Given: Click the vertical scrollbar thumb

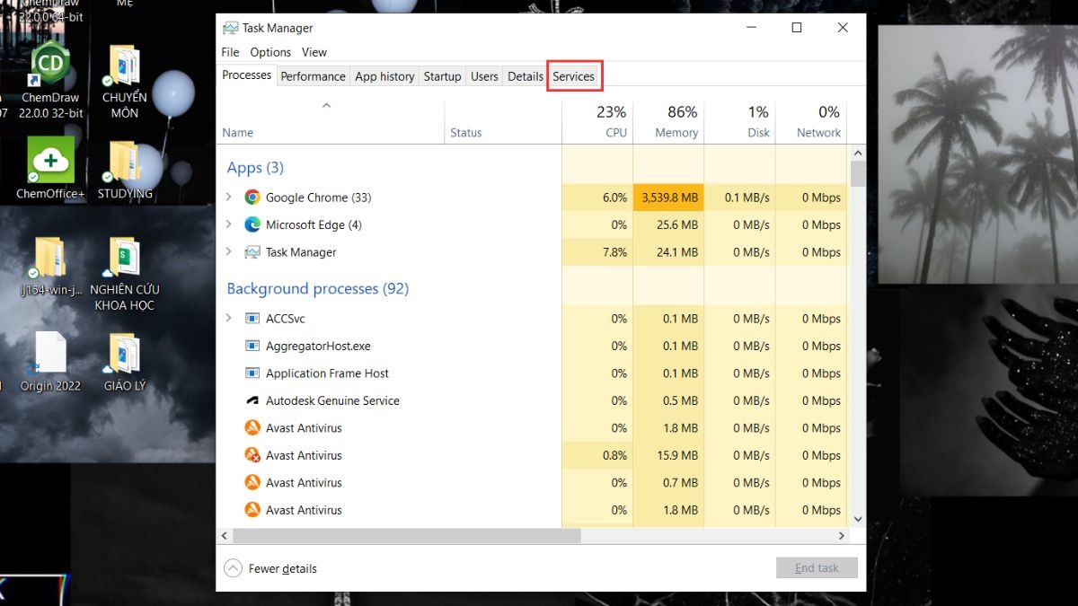Looking at the screenshot, I should (858, 174).
